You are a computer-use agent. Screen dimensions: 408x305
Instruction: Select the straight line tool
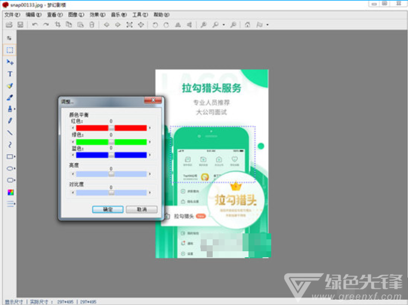point(10,133)
